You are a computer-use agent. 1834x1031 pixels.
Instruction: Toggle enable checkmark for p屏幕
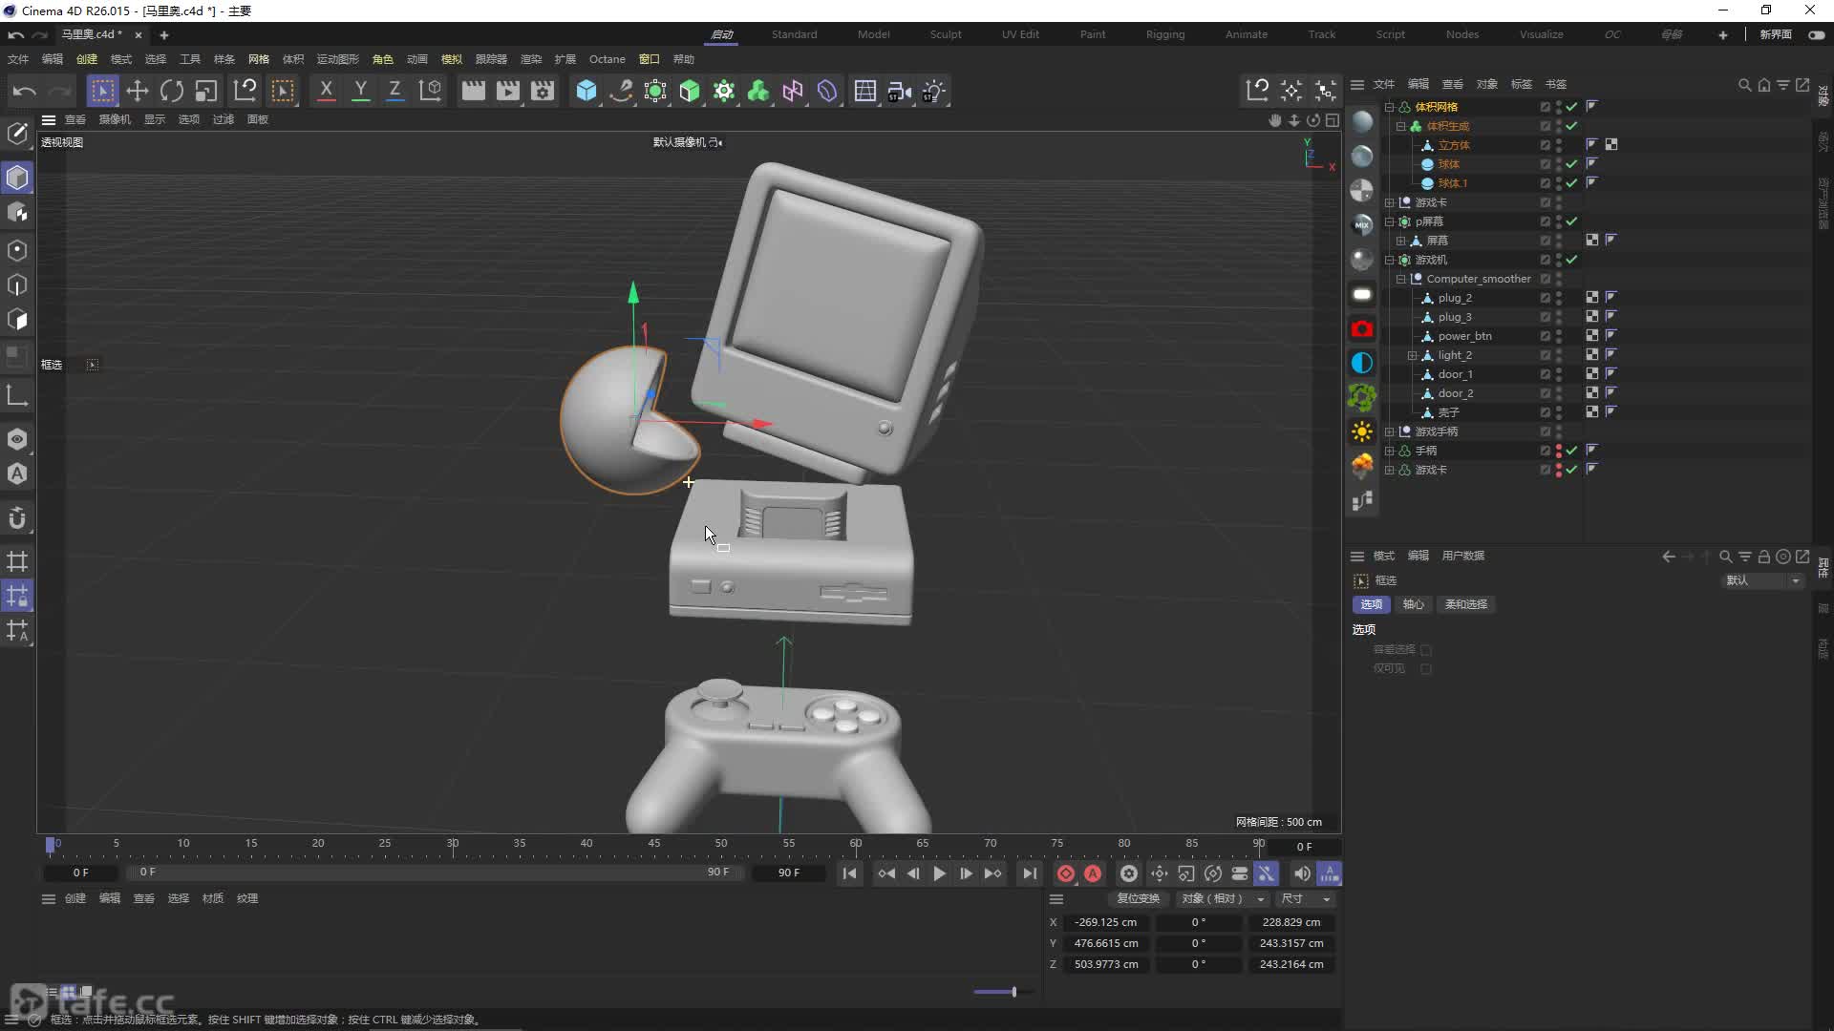point(1571,221)
